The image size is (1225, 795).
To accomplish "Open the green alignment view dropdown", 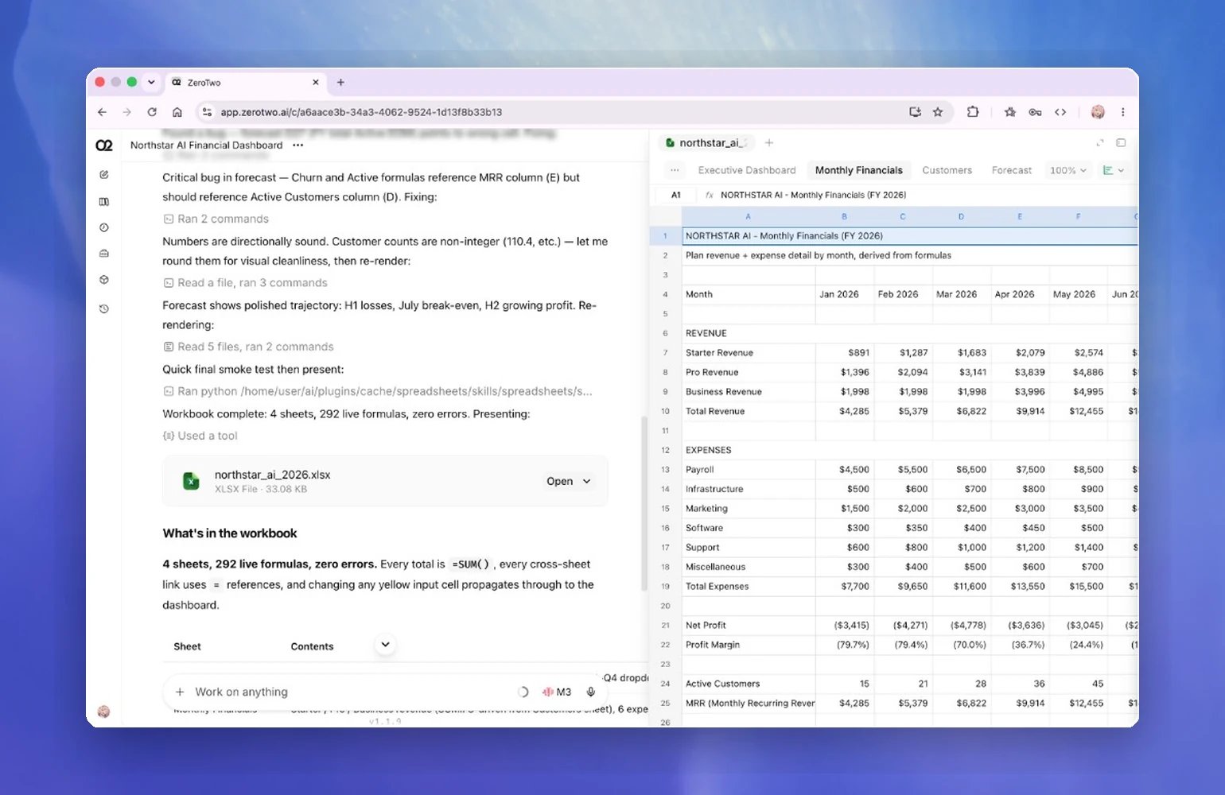I will [1114, 170].
